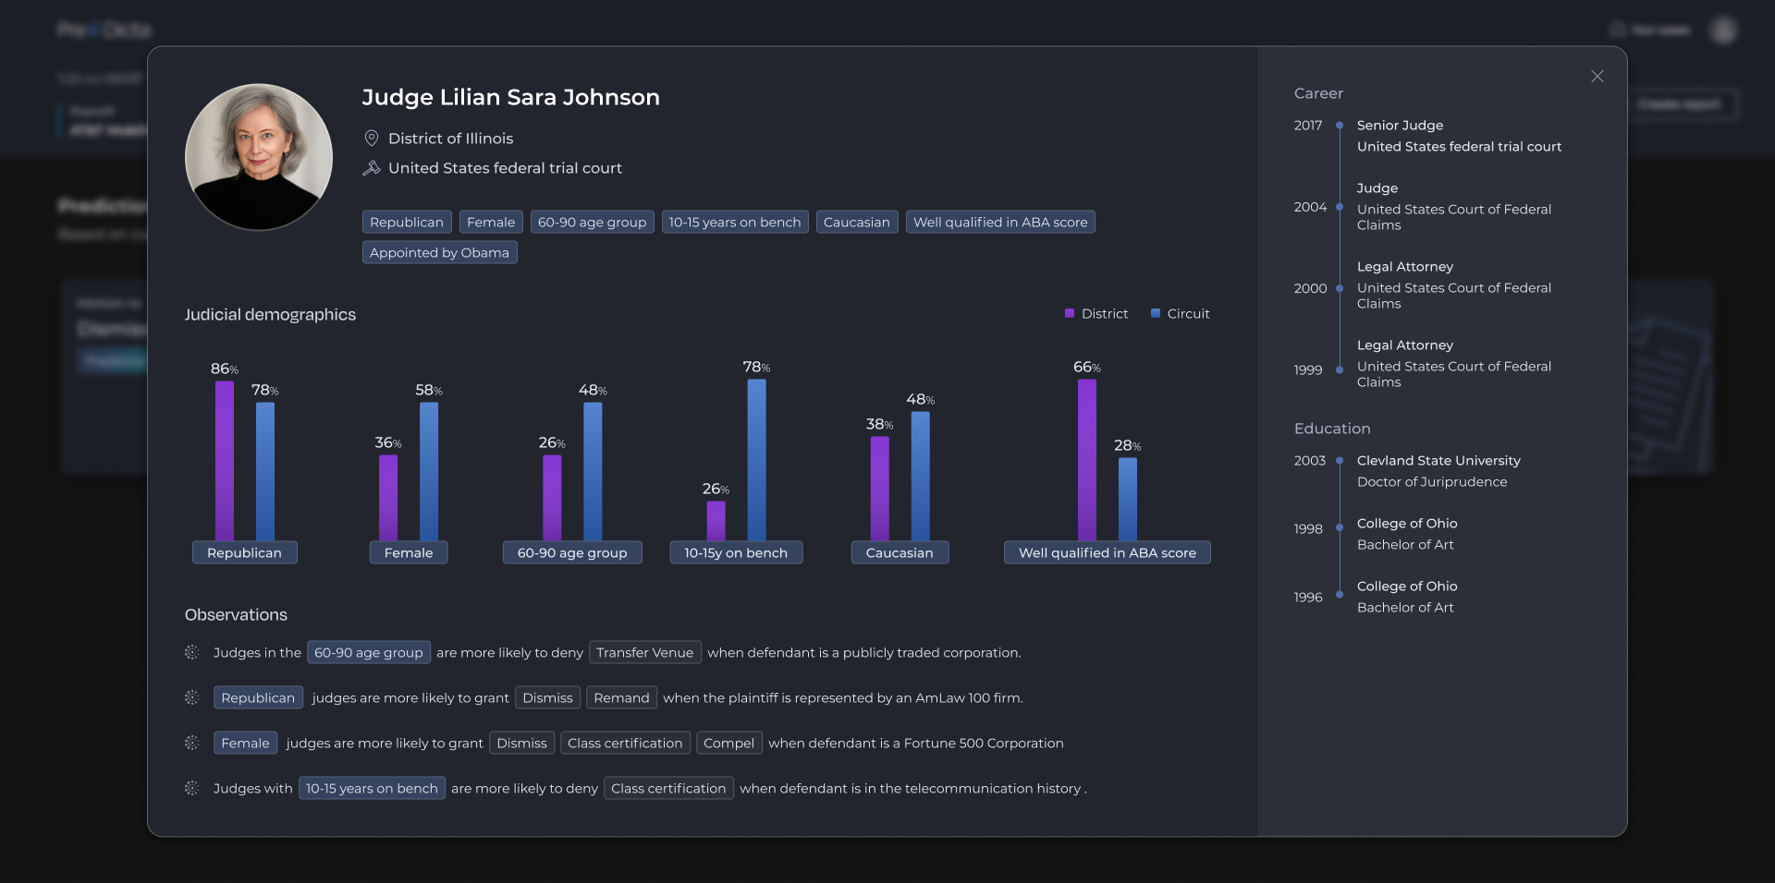
Task: Toggle the Circuit legend blue swatch
Action: click(x=1155, y=314)
